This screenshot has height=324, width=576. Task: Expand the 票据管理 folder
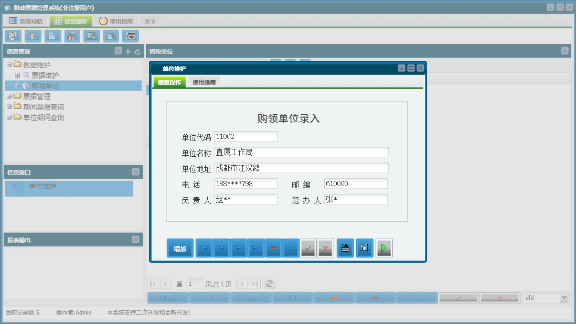pos(9,96)
